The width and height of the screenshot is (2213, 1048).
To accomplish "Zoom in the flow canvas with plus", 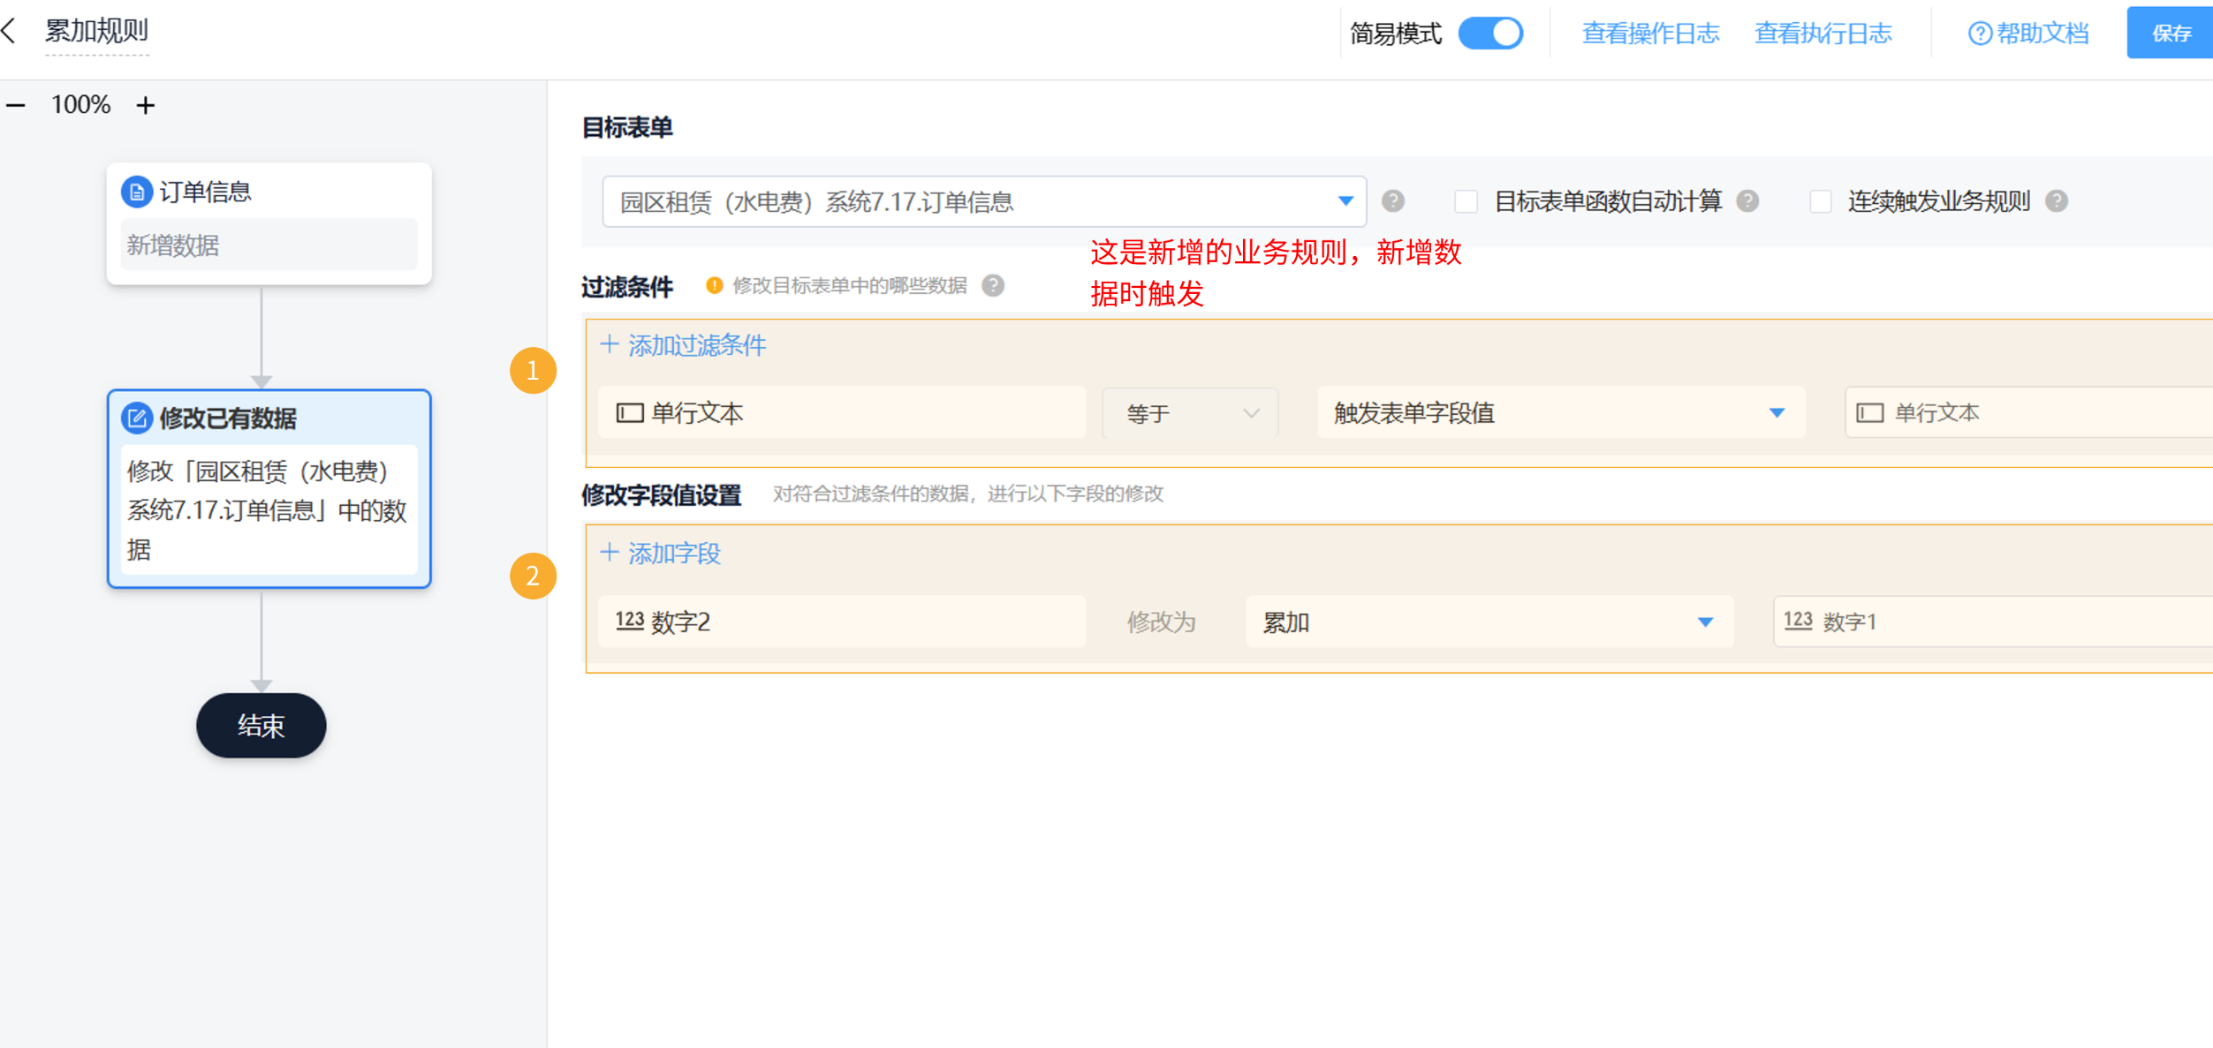I will pyautogui.click(x=146, y=105).
